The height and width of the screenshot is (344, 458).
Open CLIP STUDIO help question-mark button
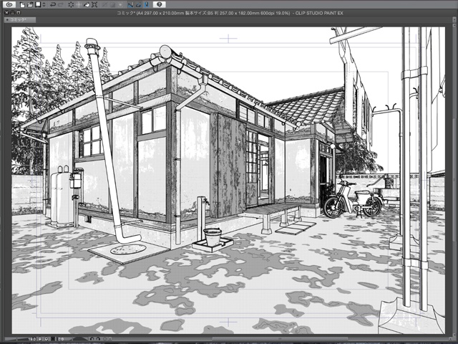[159, 4]
